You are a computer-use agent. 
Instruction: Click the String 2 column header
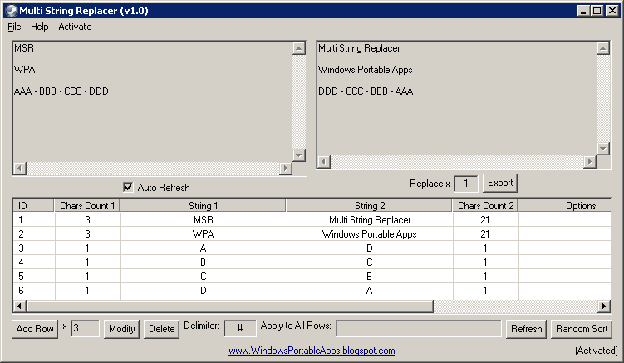tap(370, 206)
